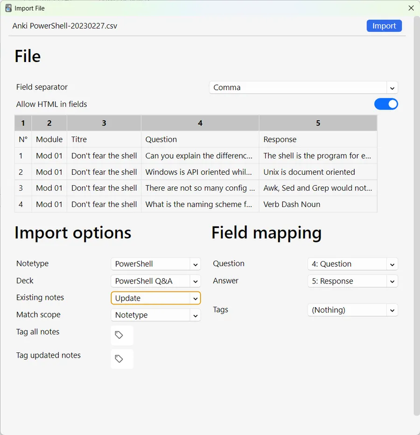
Task: Open the Tags (Nothing) mapping dropdown
Action: point(352,310)
